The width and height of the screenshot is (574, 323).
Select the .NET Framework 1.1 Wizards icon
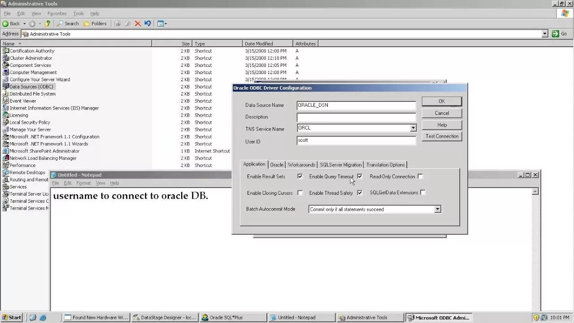pos(6,144)
